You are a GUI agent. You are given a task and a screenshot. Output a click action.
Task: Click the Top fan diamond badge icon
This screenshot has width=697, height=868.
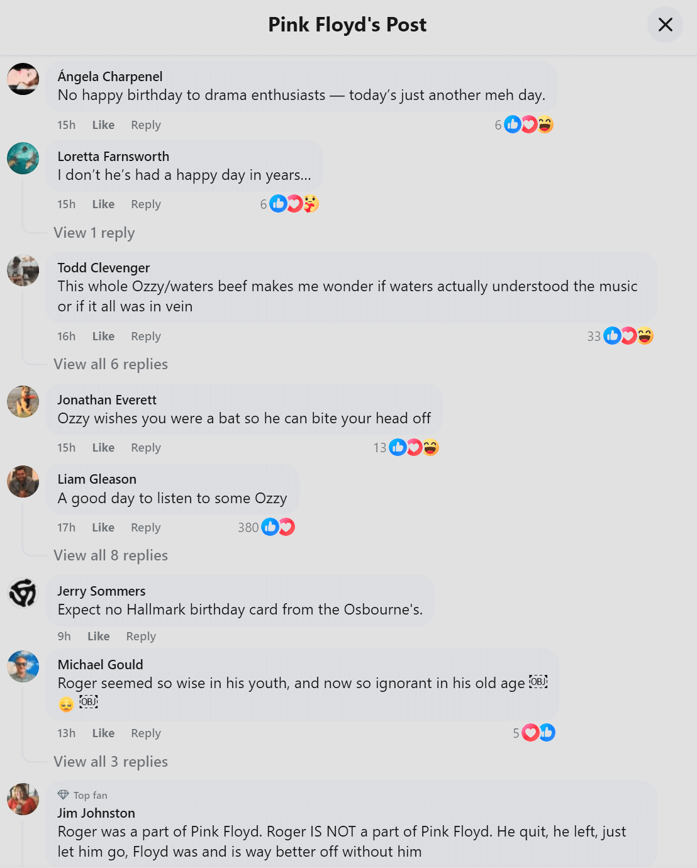tap(64, 795)
